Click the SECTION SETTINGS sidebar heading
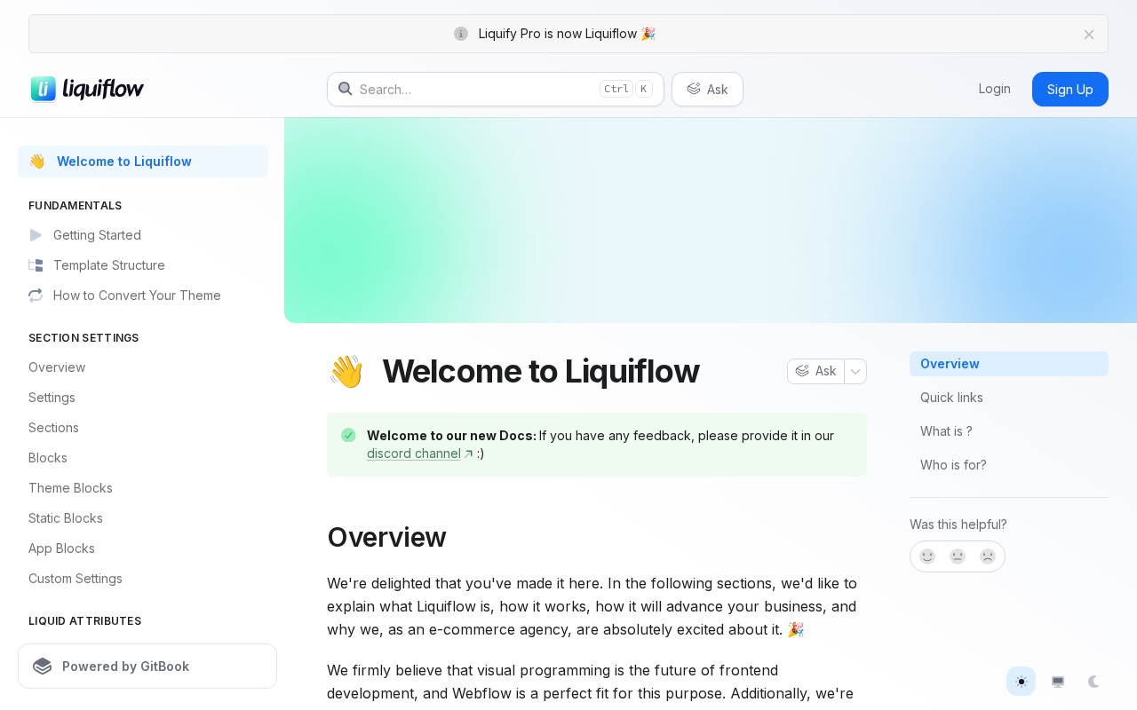 pos(83,338)
